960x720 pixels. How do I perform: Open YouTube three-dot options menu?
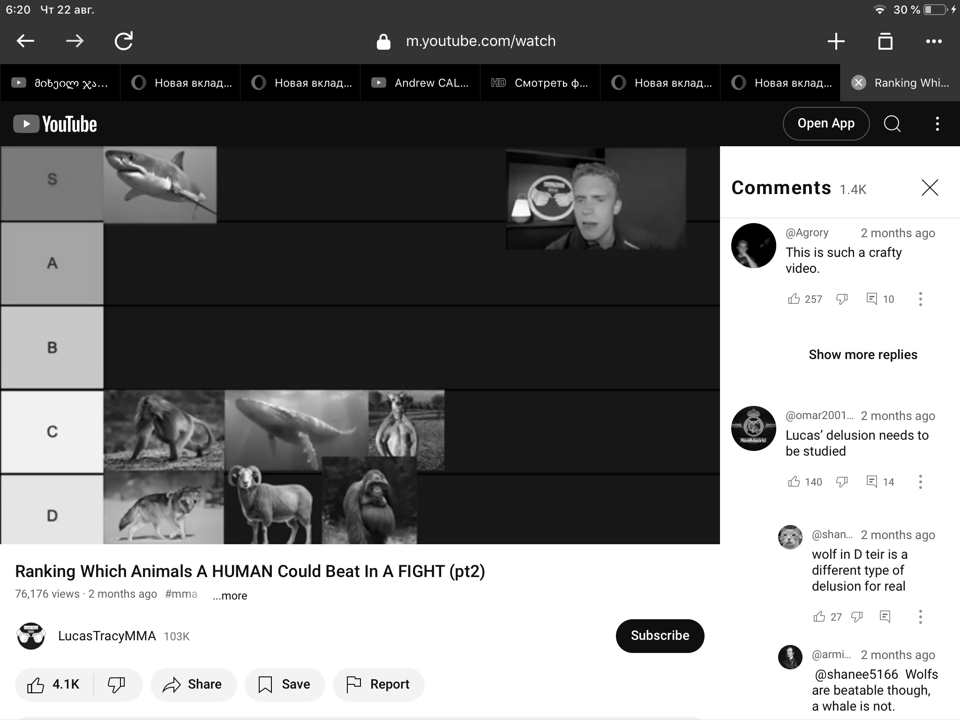[937, 124]
